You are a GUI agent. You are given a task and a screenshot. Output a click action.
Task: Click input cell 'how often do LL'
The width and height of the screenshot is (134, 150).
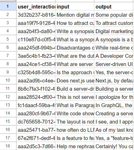tap(75, 130)
